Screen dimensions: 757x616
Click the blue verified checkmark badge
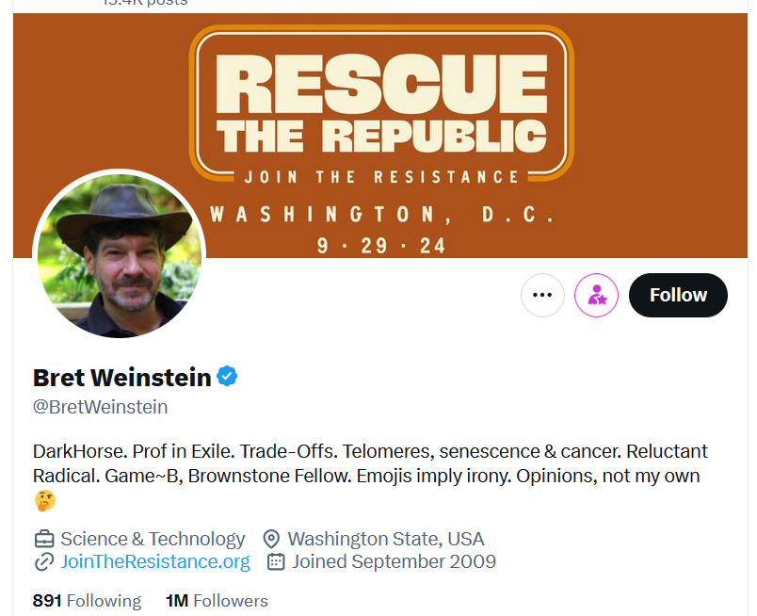(227, 378)
